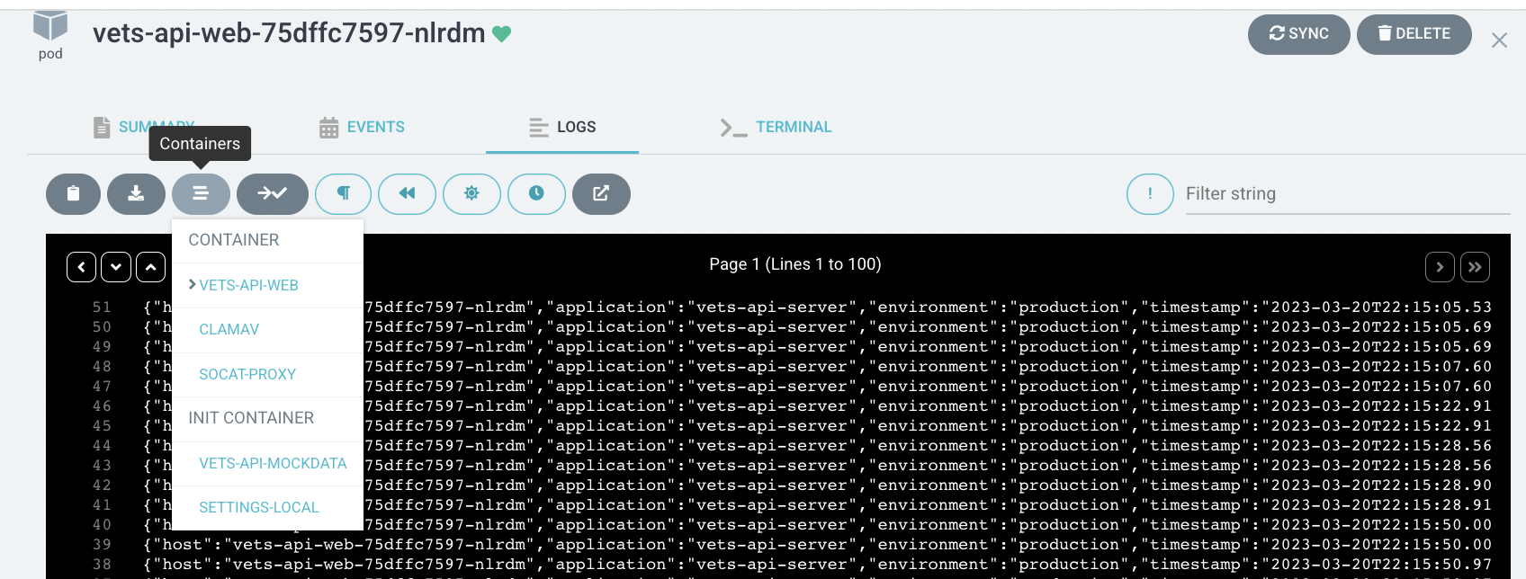This screenshot has width=1526, height=579.
Task: Toggle the exclamation filter inversion button
Action: pos(1150,194)
